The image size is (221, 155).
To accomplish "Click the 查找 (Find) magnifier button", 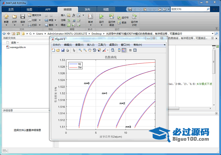I will coord(49,25).
